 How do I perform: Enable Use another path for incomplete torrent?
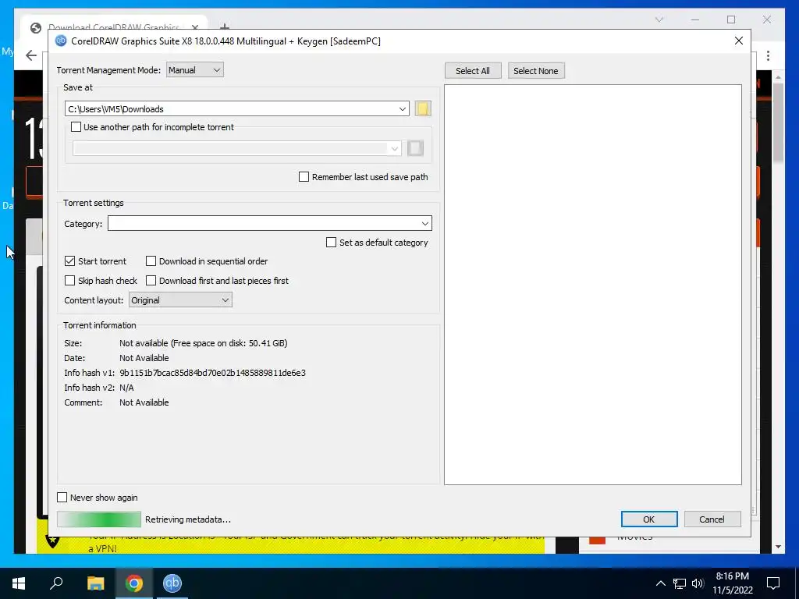76,127
